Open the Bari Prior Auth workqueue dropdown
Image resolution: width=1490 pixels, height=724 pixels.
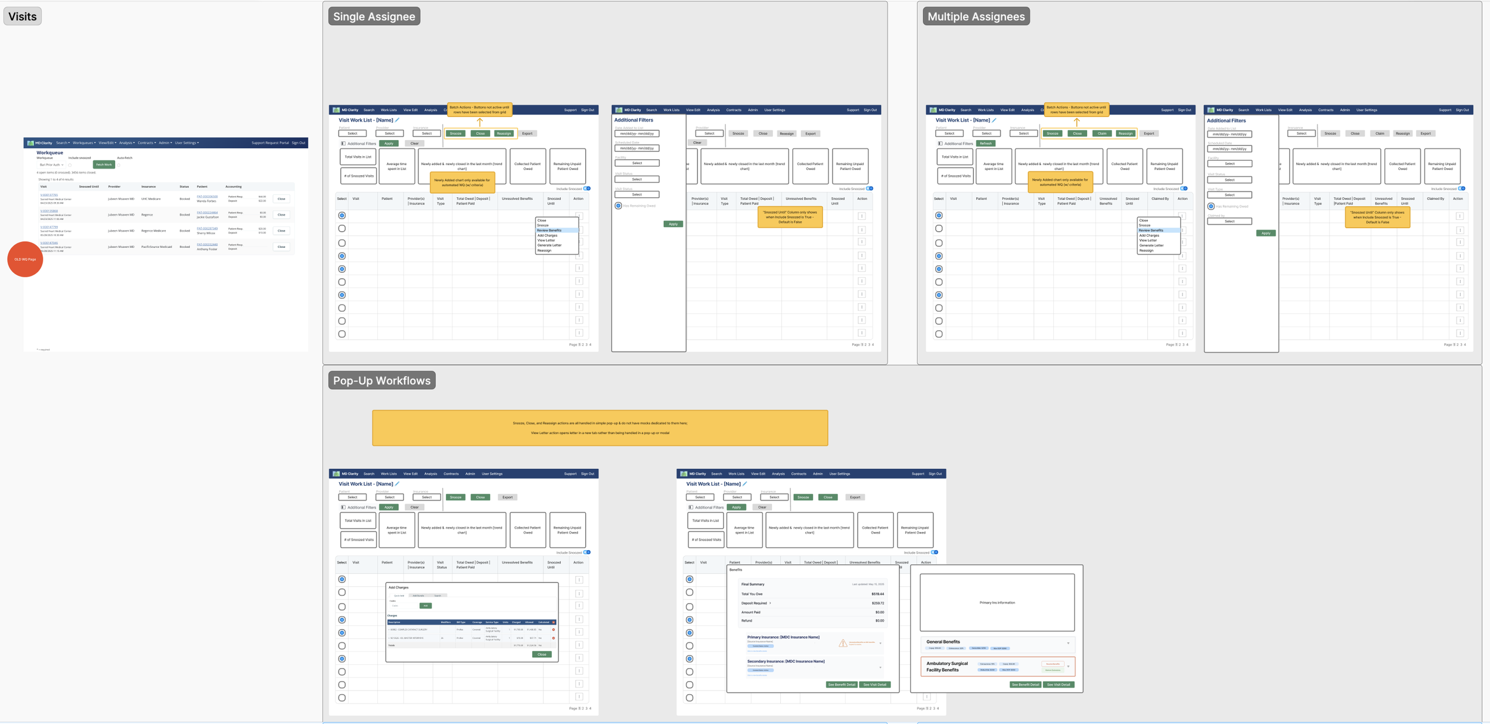[51, 165]
